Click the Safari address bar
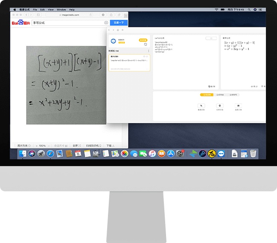This screenshot has width=277, height=243. tap(70, 15)
